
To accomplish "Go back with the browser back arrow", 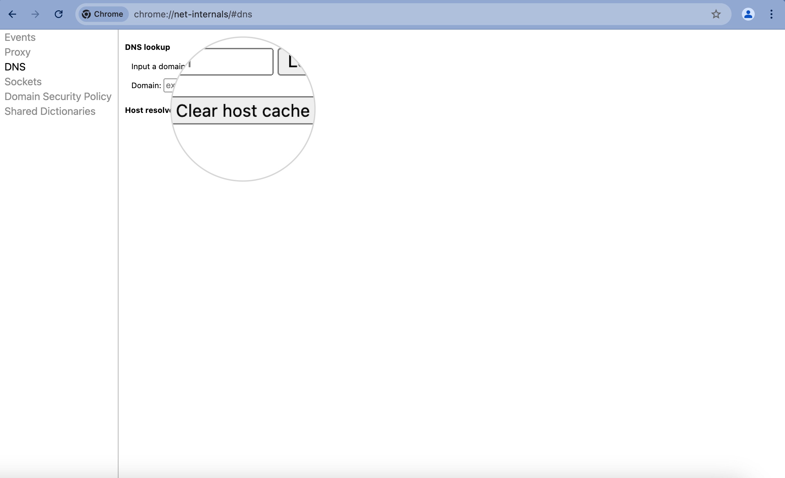I will 12,14.
